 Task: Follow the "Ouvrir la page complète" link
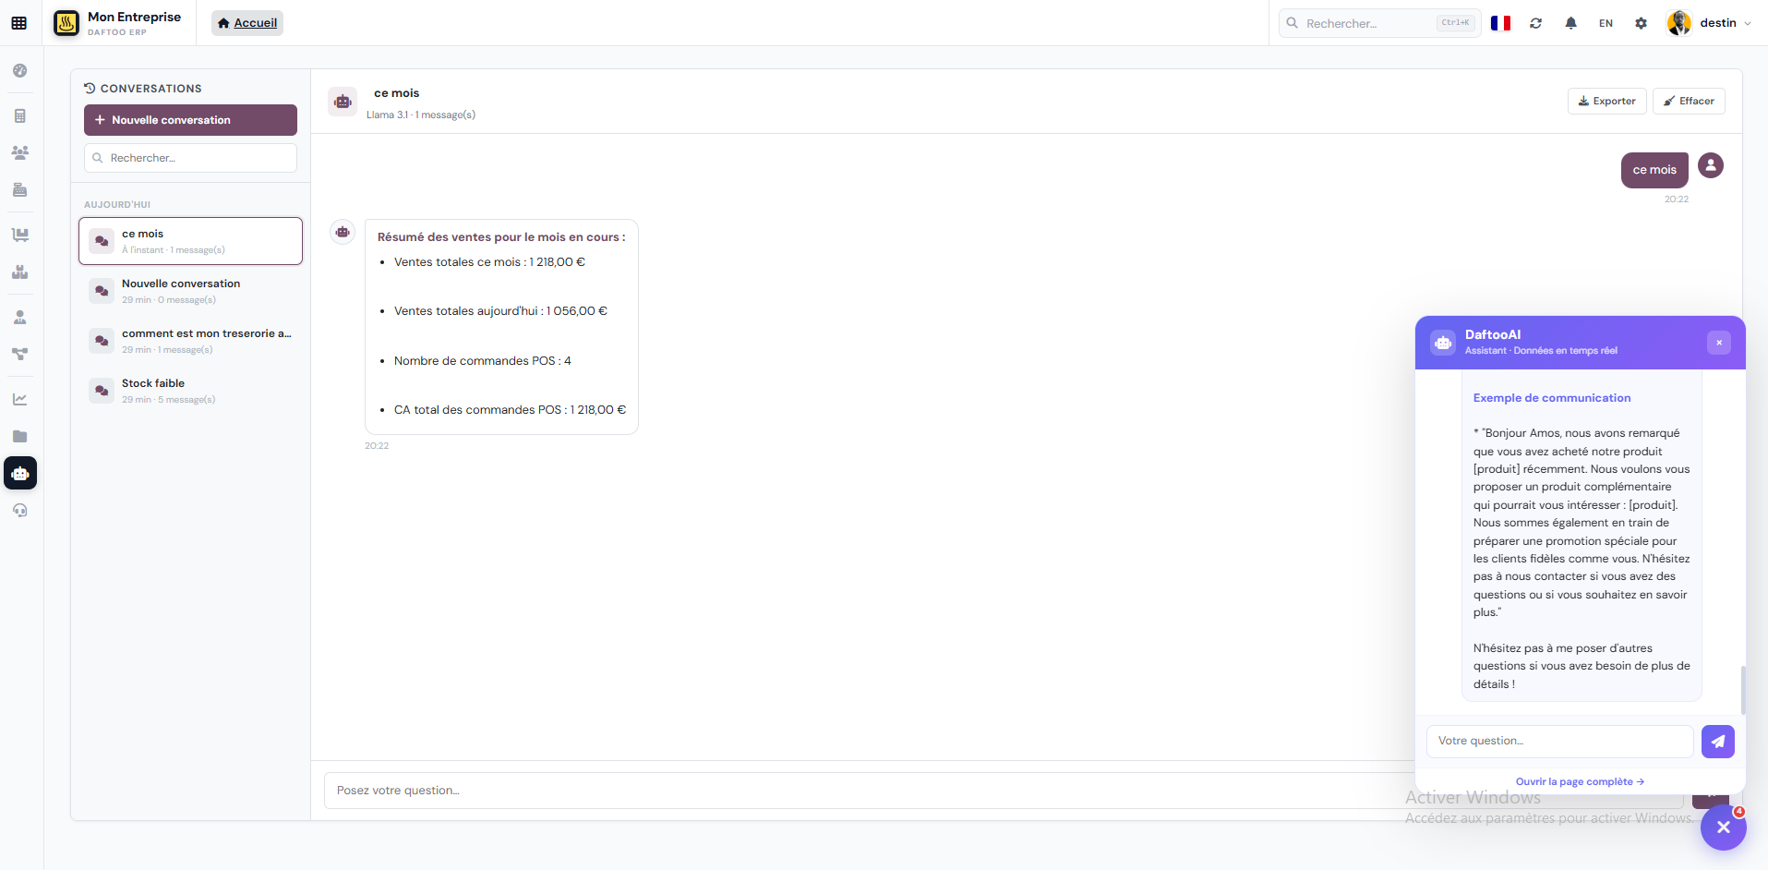pyautogui.click(x=1580, y=781)
